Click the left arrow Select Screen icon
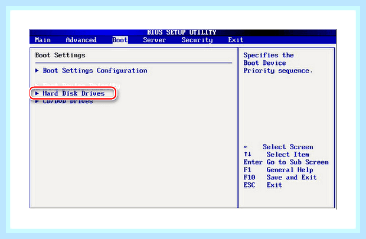Viewport: 366px width, 239px height. [246, 147]
